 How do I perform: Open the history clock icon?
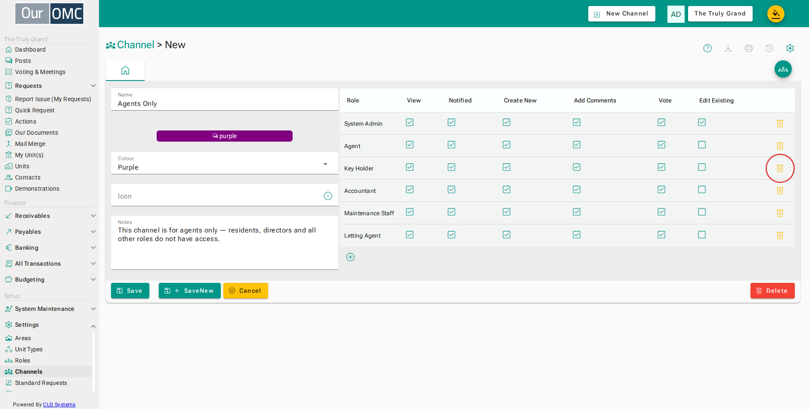769,48
